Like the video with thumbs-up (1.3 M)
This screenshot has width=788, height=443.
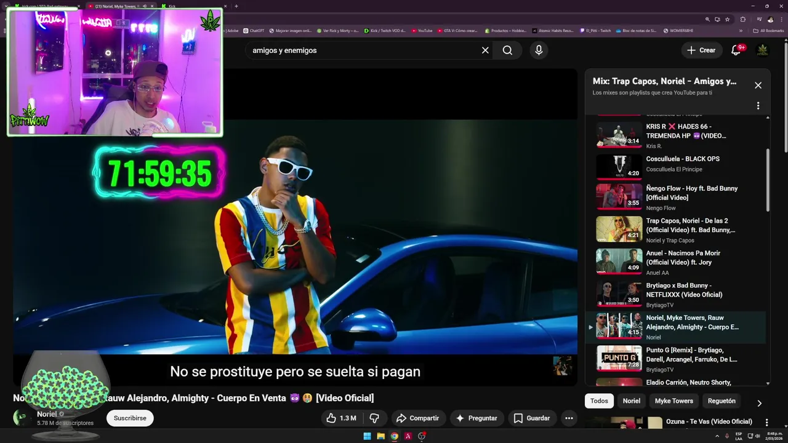coord(342,418)
